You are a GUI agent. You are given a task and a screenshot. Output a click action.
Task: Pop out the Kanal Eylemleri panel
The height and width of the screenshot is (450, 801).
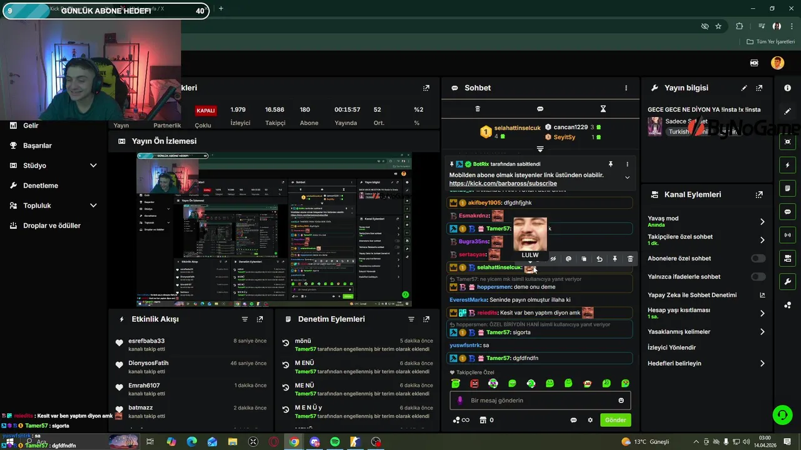coord(759,194)
